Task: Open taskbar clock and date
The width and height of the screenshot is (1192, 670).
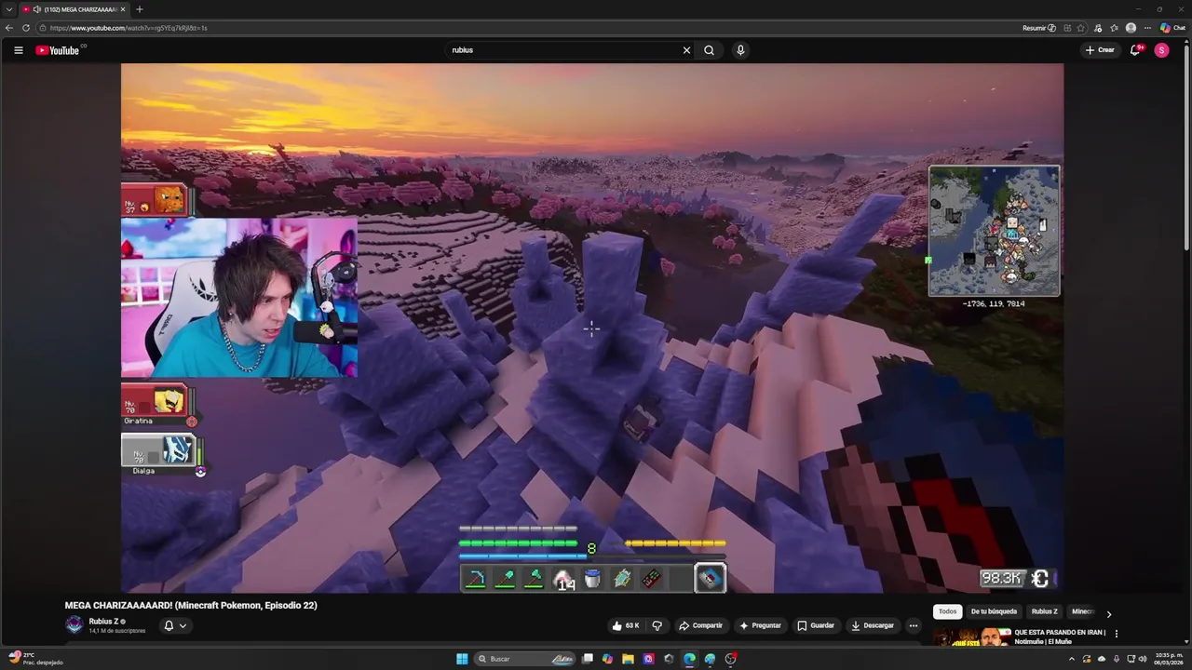Action: 1169,659
